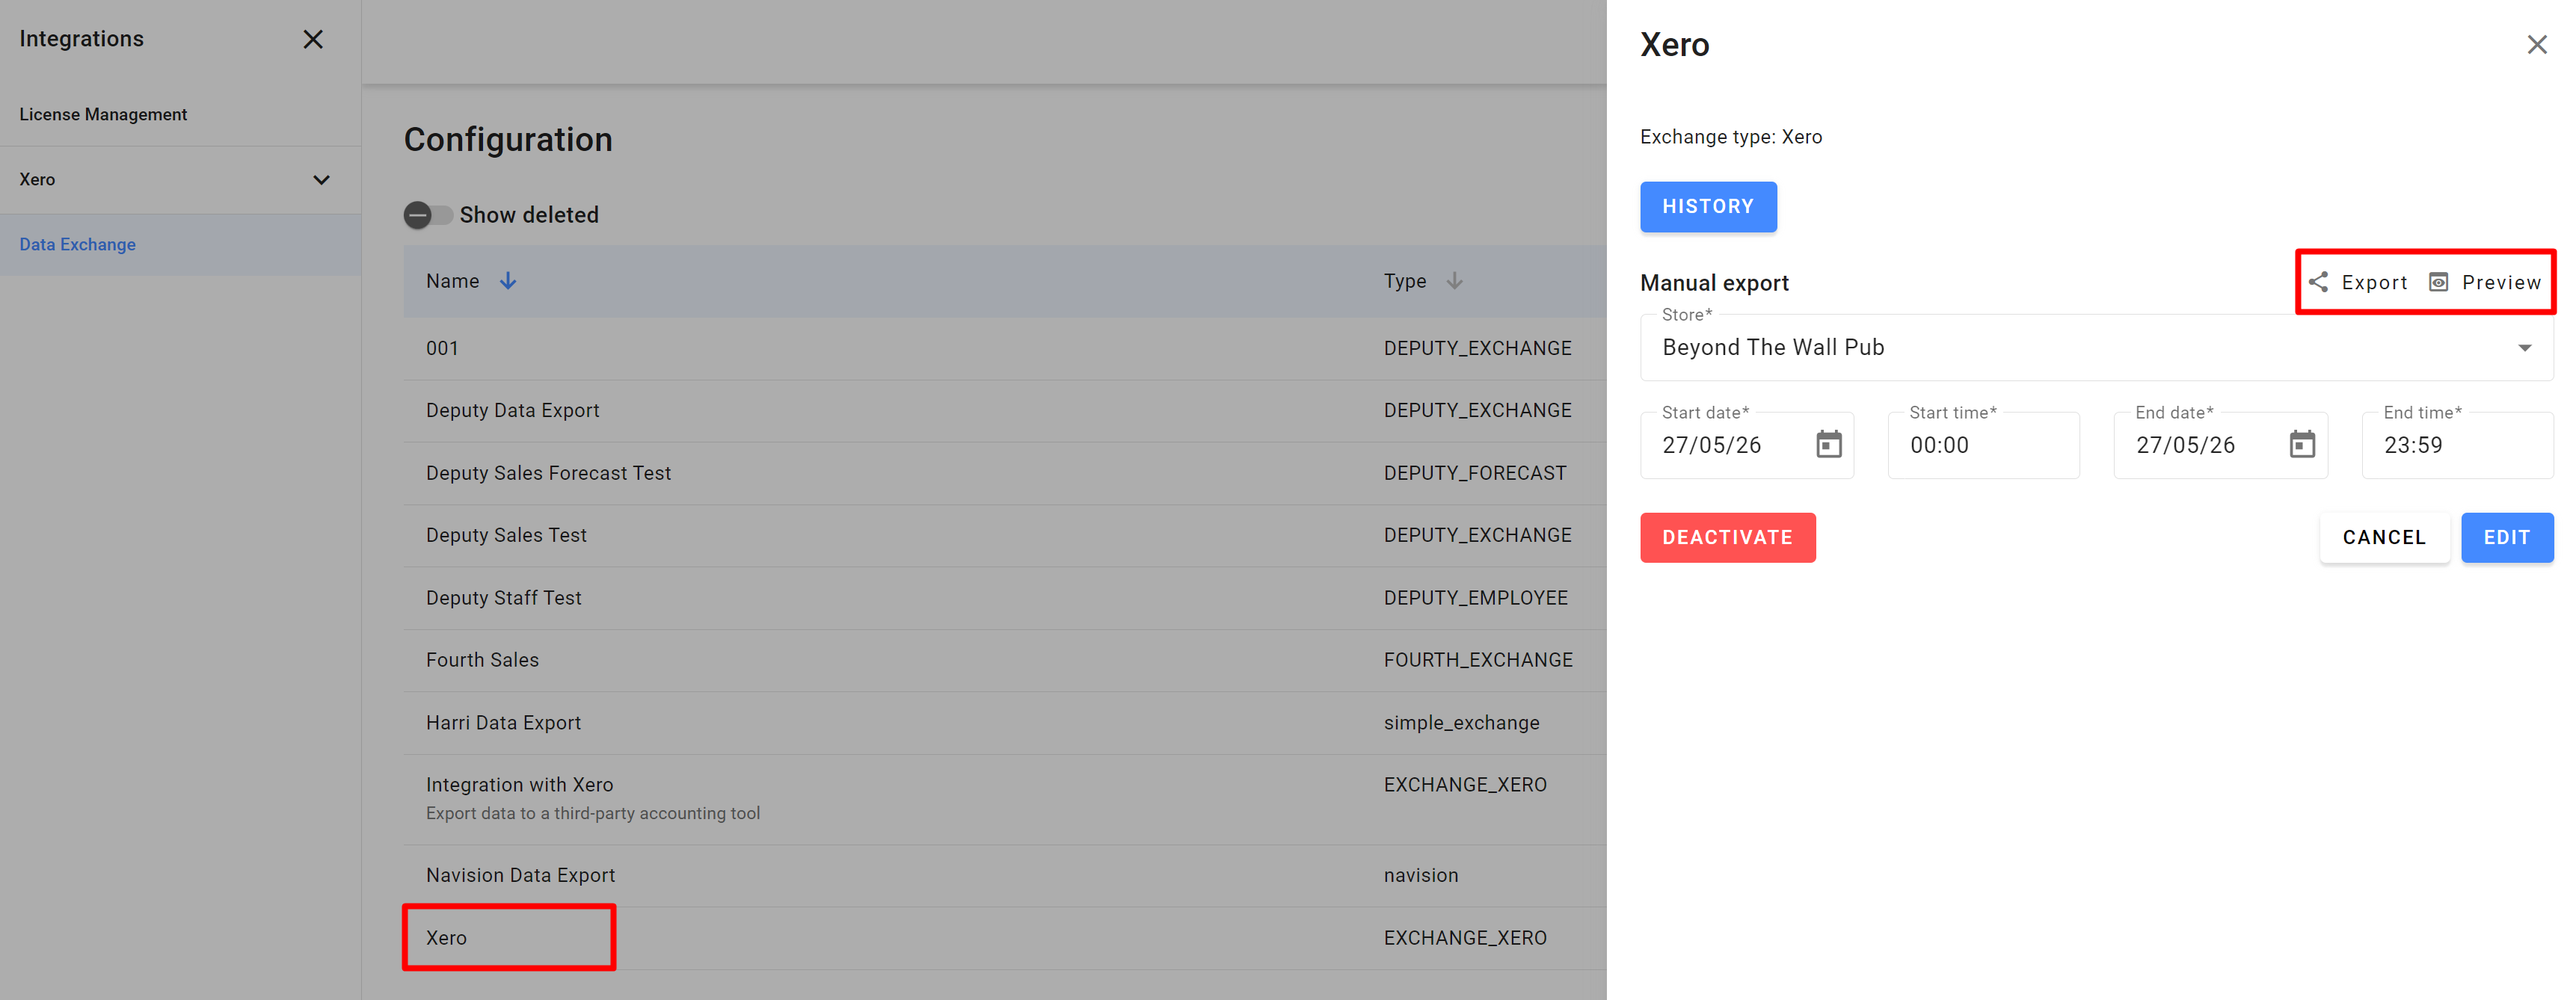Select Xero item in Integrations sidebar
The image size is (2576, 1000).
pyautogui.click(x=180, y=180)
